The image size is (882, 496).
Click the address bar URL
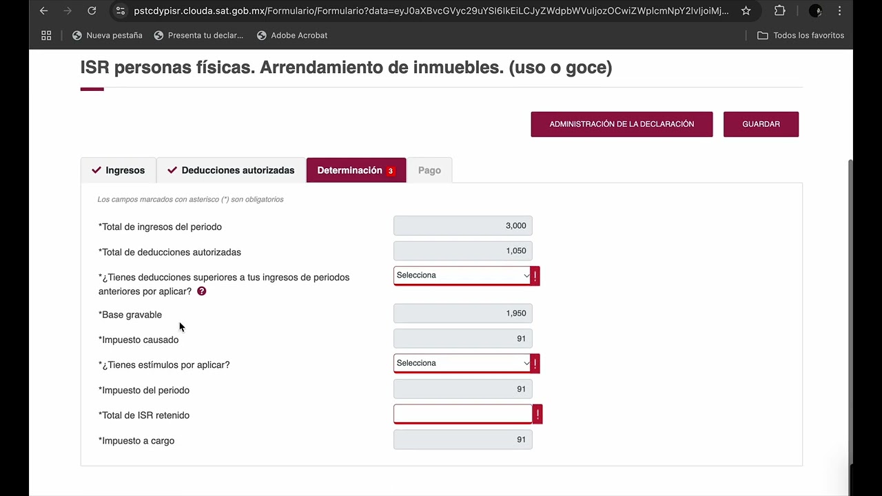click(431, 11)
